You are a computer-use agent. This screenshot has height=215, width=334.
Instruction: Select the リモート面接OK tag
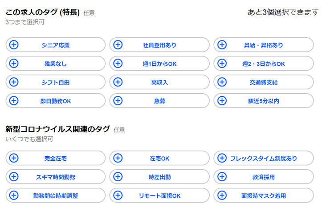point(159,195)
